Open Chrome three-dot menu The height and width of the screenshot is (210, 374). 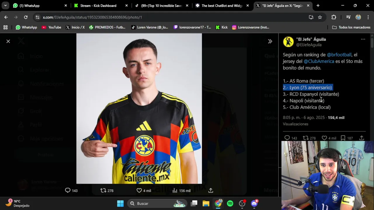click(x=368, y=17)
